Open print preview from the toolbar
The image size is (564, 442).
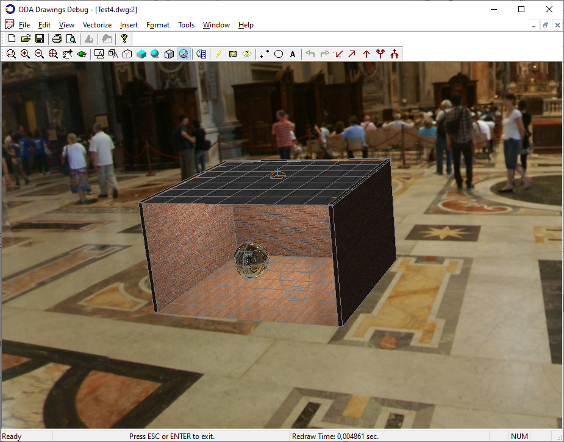(71, 39)
